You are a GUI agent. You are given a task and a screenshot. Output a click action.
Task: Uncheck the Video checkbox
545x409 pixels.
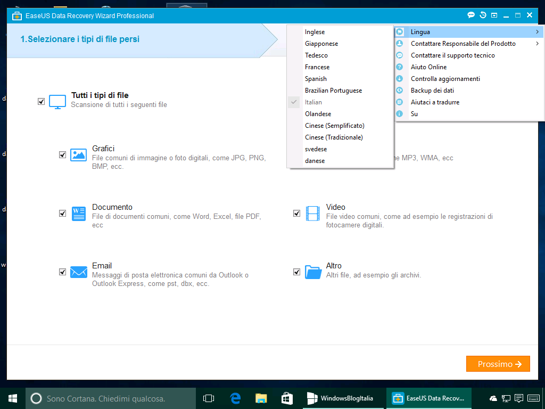click(296, 213)
